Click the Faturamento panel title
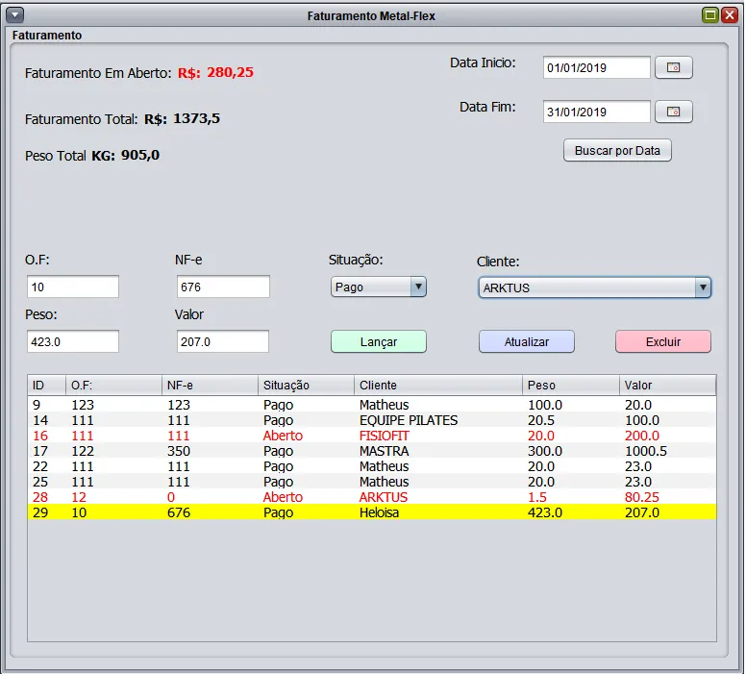The width and height of the screenshot is (746, 674). click(x=46, y=36)
